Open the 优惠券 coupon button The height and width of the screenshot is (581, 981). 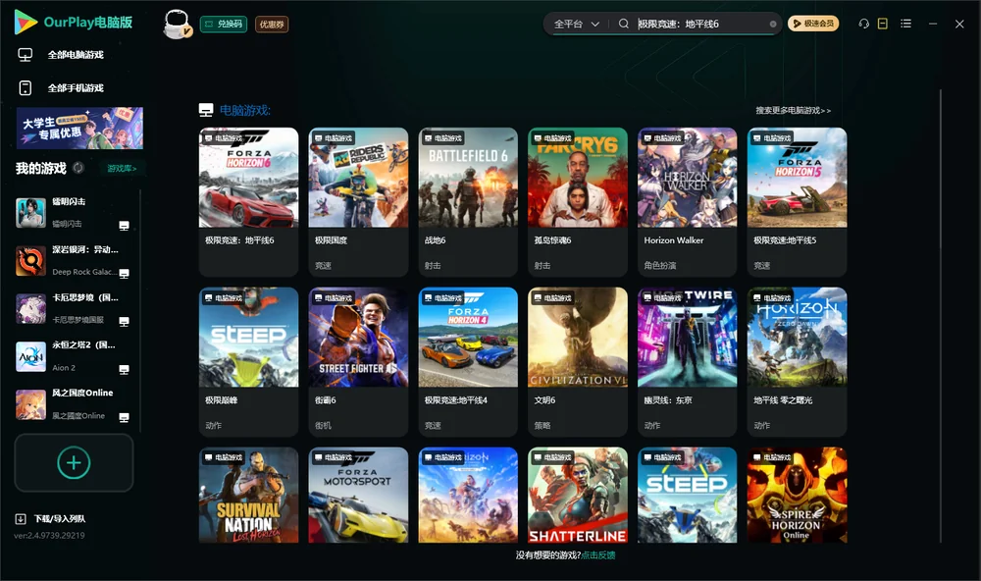coord(272,24)
